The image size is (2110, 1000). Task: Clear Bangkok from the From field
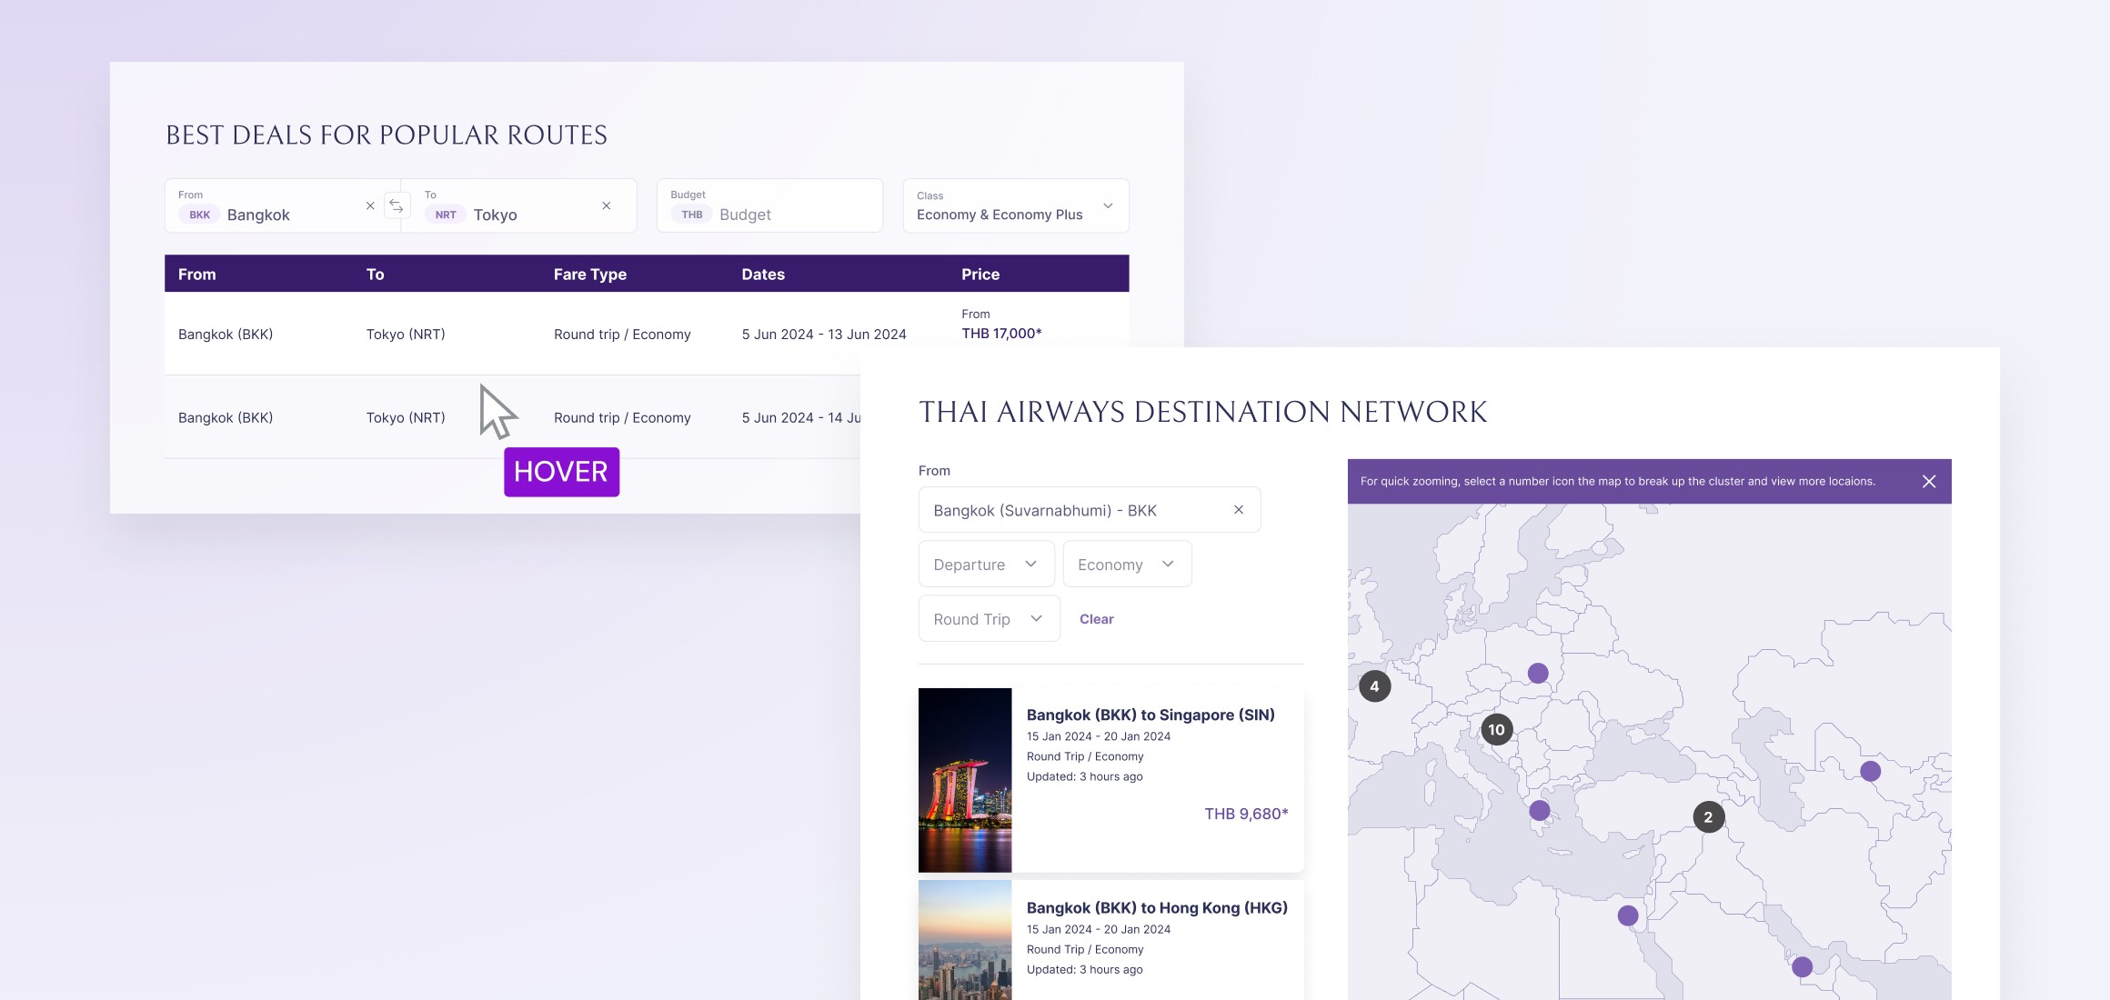370,206
